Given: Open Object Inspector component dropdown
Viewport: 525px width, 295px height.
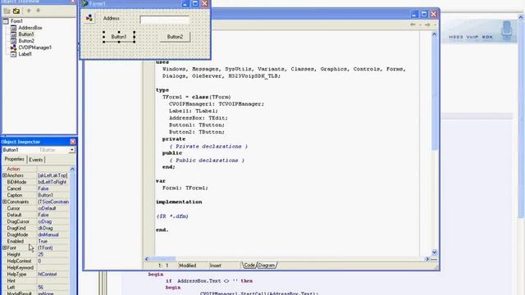Looking at the screenshot, I should 72,150.
